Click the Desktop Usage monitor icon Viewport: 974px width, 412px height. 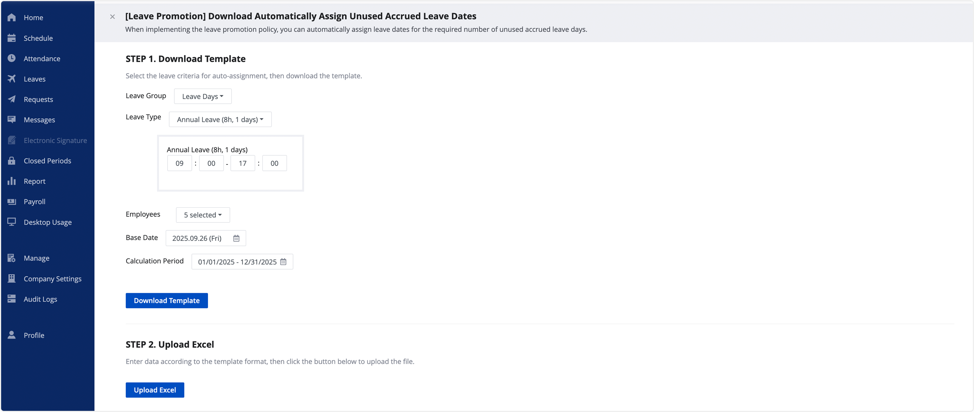(x=12, y=222)
